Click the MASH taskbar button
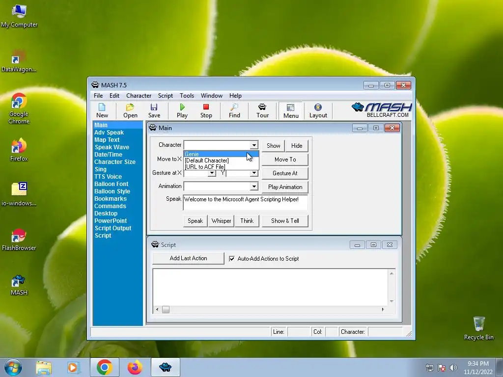Image resolution: width=503 pixels, height=377 pixels. point(165,367)
